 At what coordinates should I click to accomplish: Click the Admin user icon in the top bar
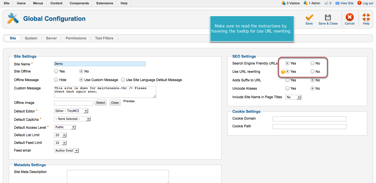click(306, 3)
